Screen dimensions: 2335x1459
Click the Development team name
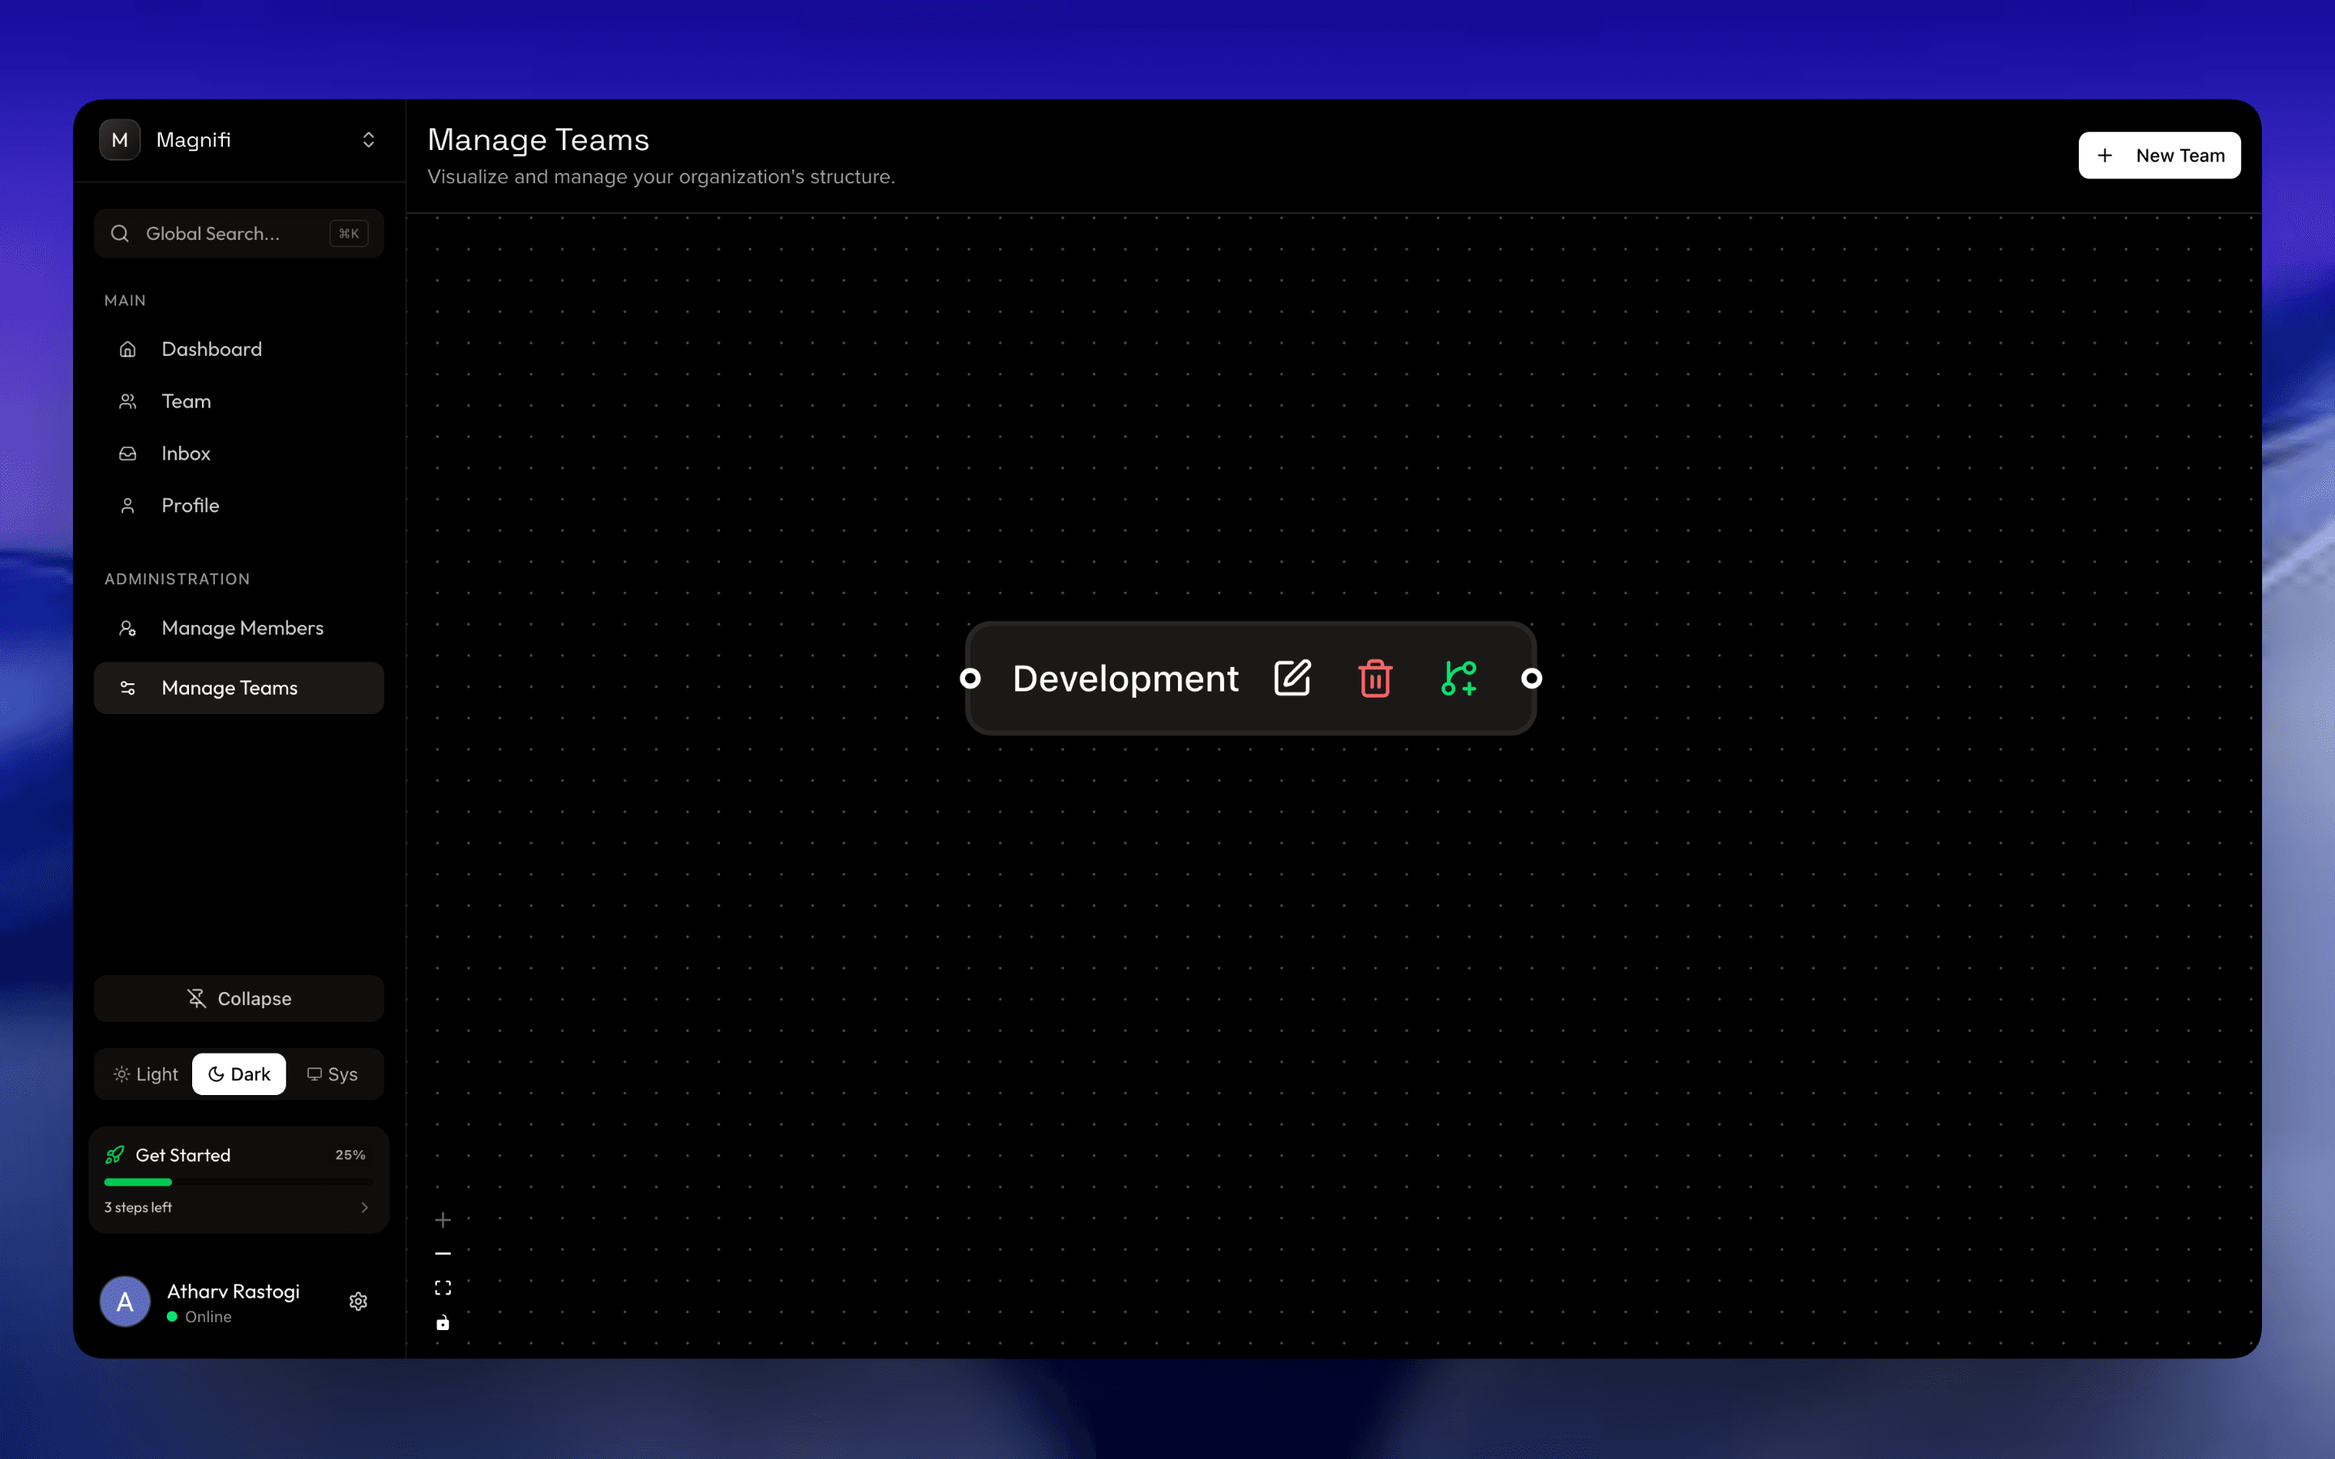pyautogui.click(x=1125, y=678)
